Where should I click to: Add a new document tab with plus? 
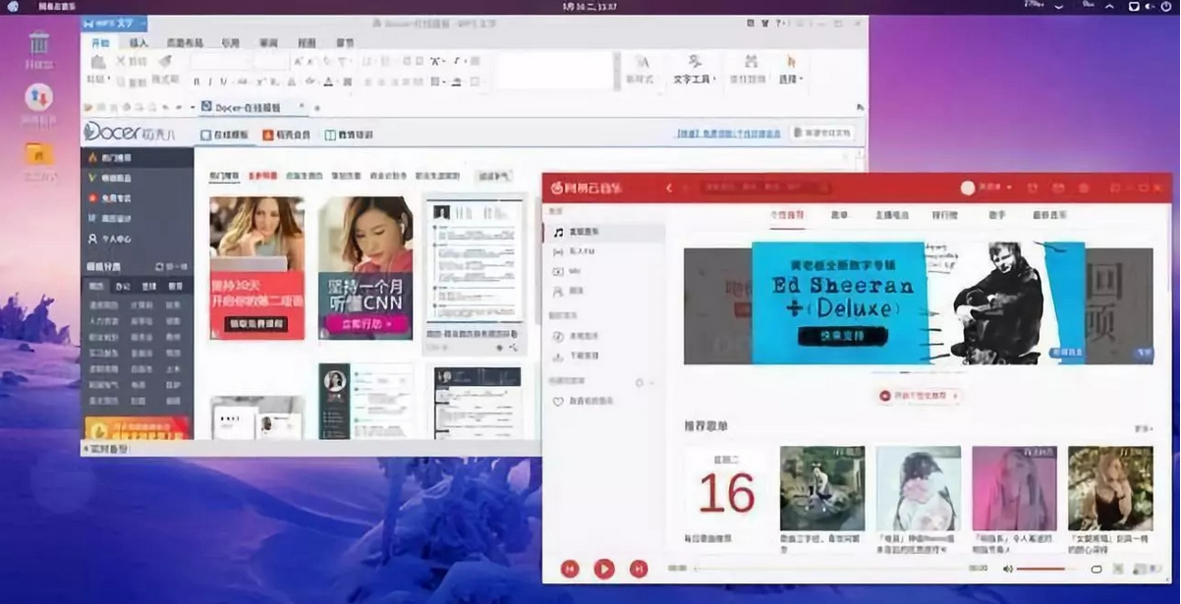pos(317,107)
